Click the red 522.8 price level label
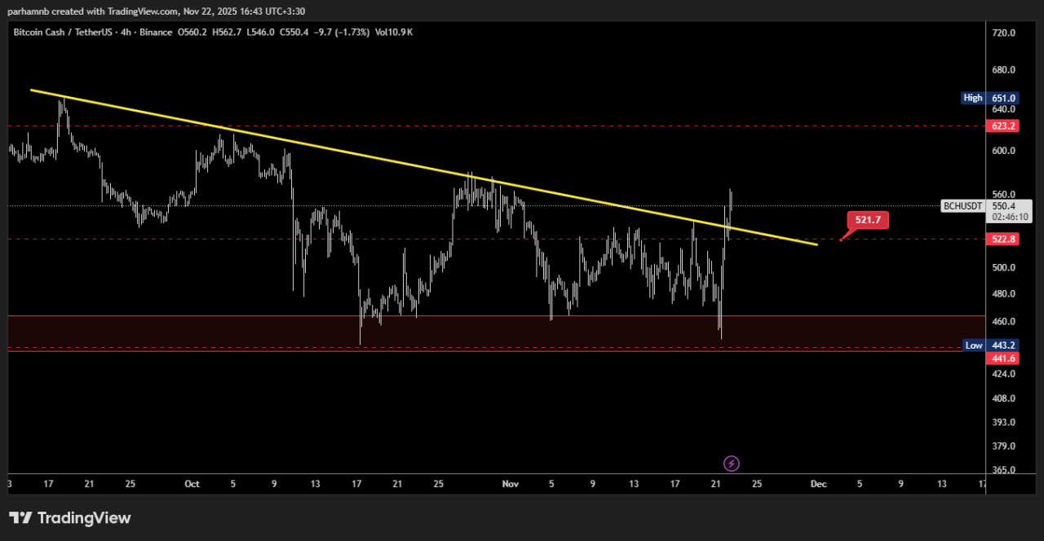 tap(1002, 239)
